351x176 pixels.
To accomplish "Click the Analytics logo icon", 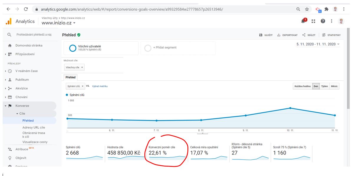I will click(x=9, y=21).
